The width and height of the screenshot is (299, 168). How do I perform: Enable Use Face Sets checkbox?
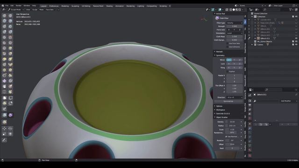pos(228,43)
